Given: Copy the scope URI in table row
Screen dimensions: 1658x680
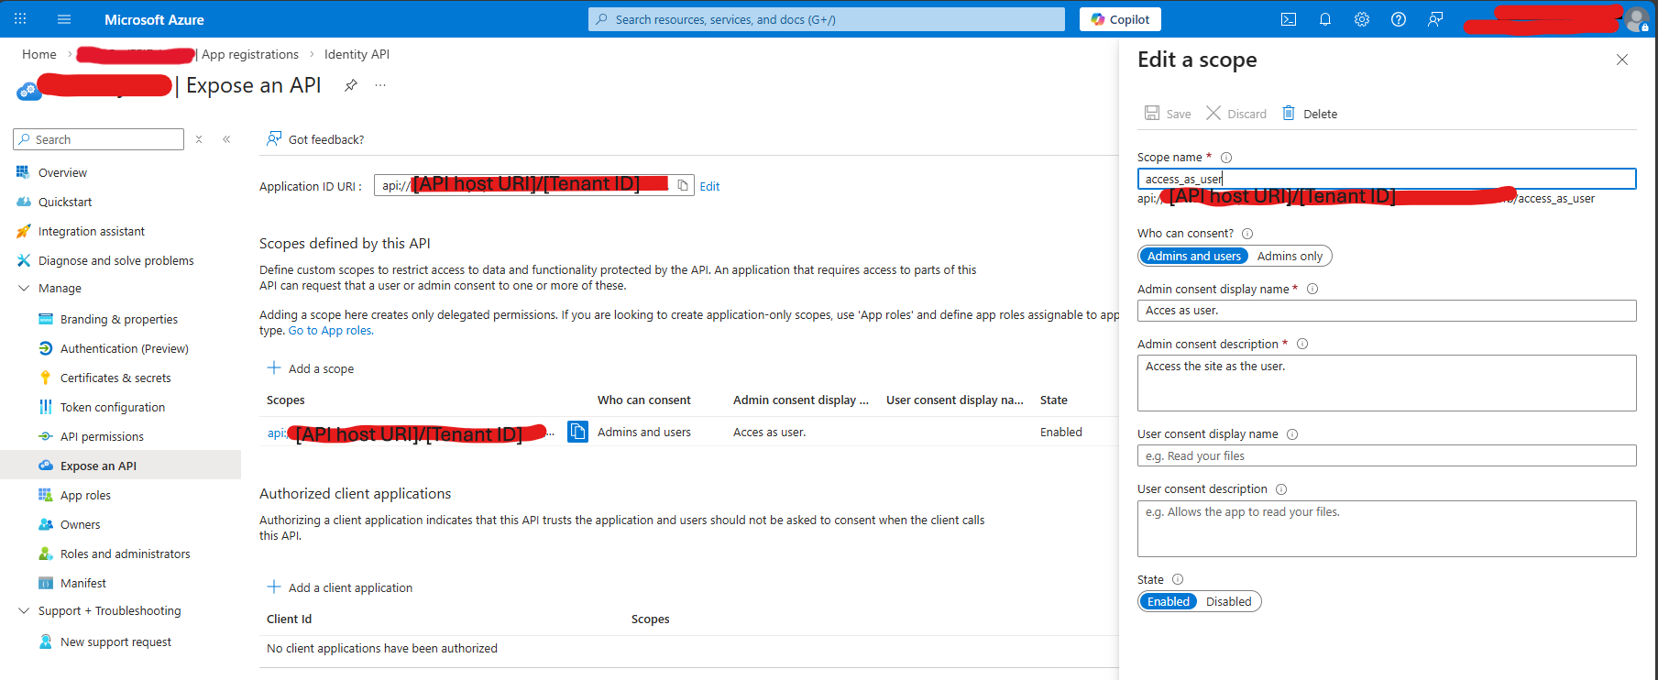Looking at the screenshot, I should click(577, 432).
